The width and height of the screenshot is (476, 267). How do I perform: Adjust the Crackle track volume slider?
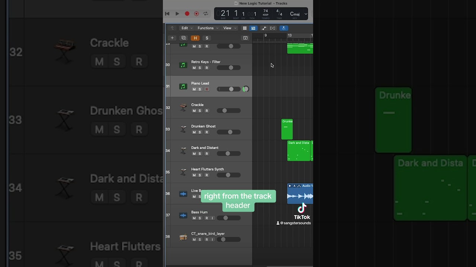[228, 111]
